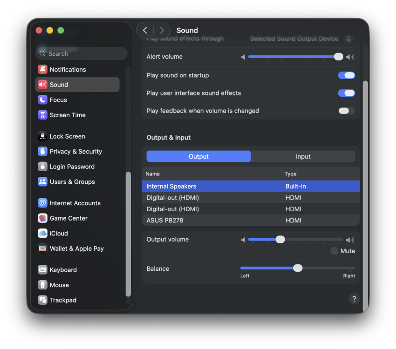The width and height of the screenshot is (396, 349).
Task: Select the Game Center icon
Action: [x=42, y=218]
